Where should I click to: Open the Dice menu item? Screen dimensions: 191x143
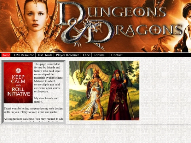click(x=86, y=55)
